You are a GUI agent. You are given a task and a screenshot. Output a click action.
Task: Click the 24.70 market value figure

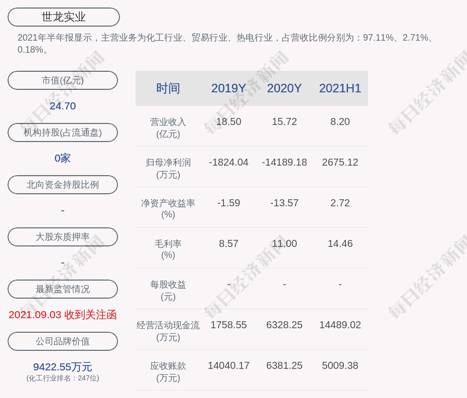point(63,106)
